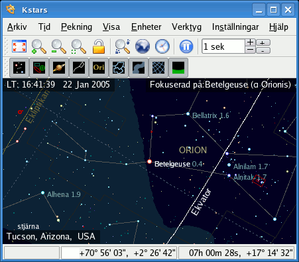The image size is (299, 262).
Task: Toggle constellation lines display
Action: (79, 68)
